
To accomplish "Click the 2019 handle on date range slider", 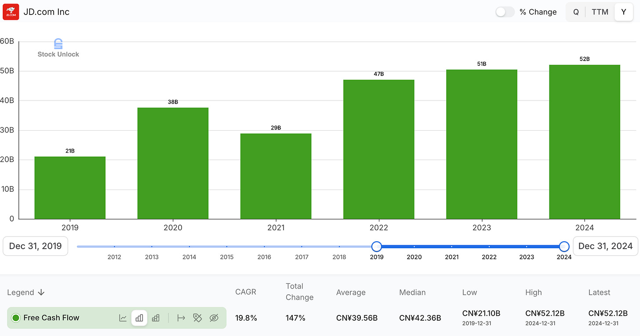I will (x=377, y=247).
